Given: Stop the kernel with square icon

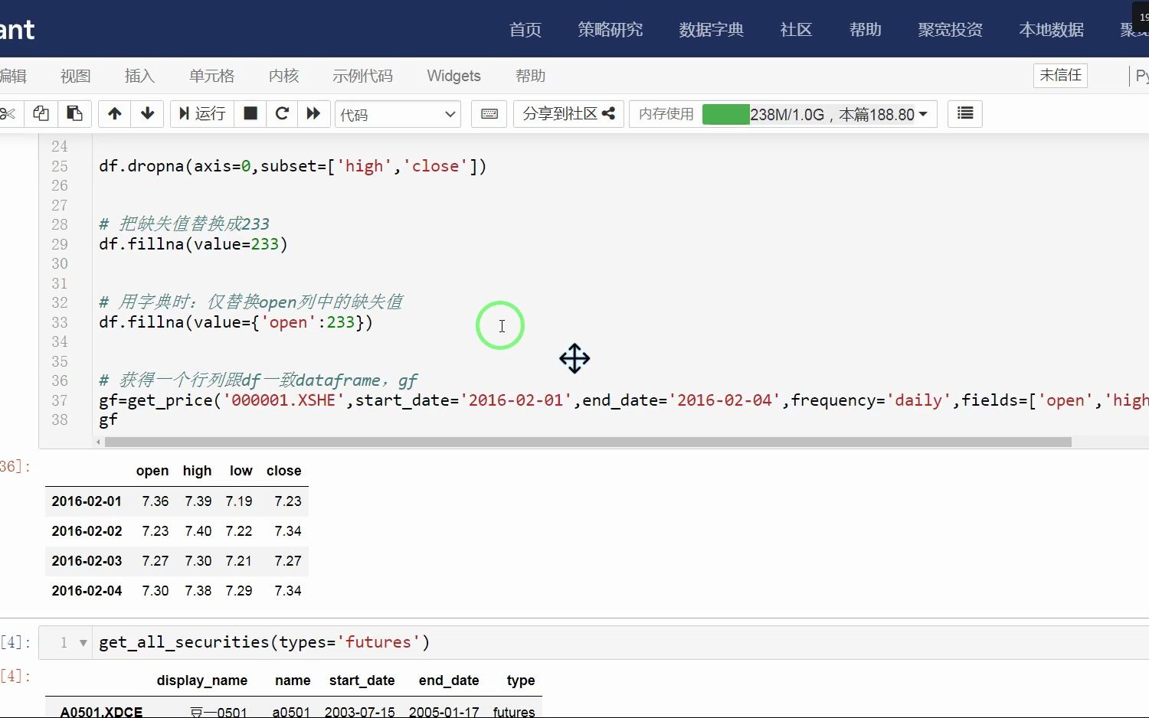Looking at the screenshot, I should (250, 114).
